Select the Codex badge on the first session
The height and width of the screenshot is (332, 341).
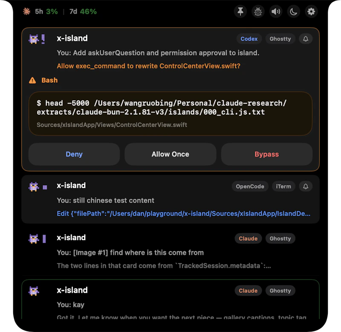pyautogui.click(x=249, y=39)
